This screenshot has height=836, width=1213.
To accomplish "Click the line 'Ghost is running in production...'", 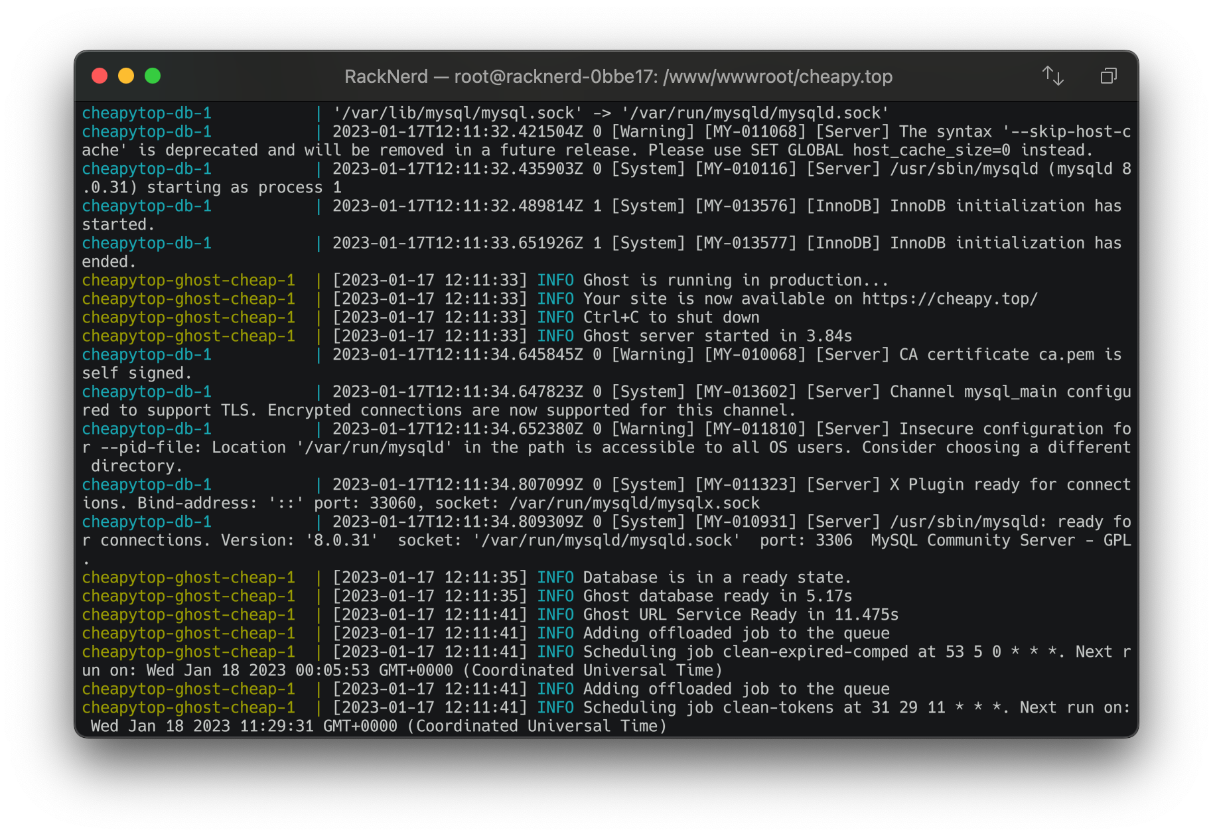I will point(735,280).
